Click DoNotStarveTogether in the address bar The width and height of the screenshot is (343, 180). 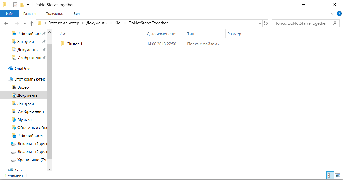tap(148, 23)
